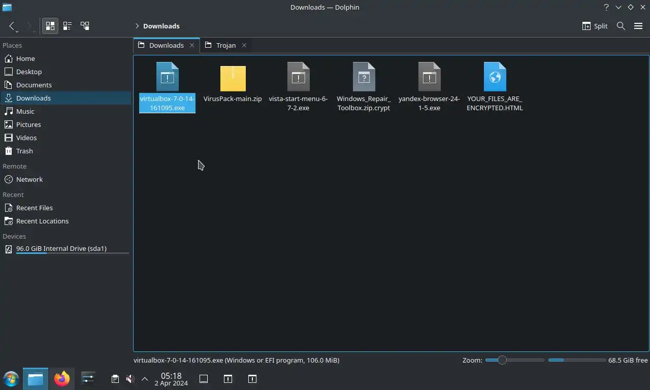Click the Zoom slider handle
Image resolution: width=650 pixels, height=390 pixels.
coord(502,360)
